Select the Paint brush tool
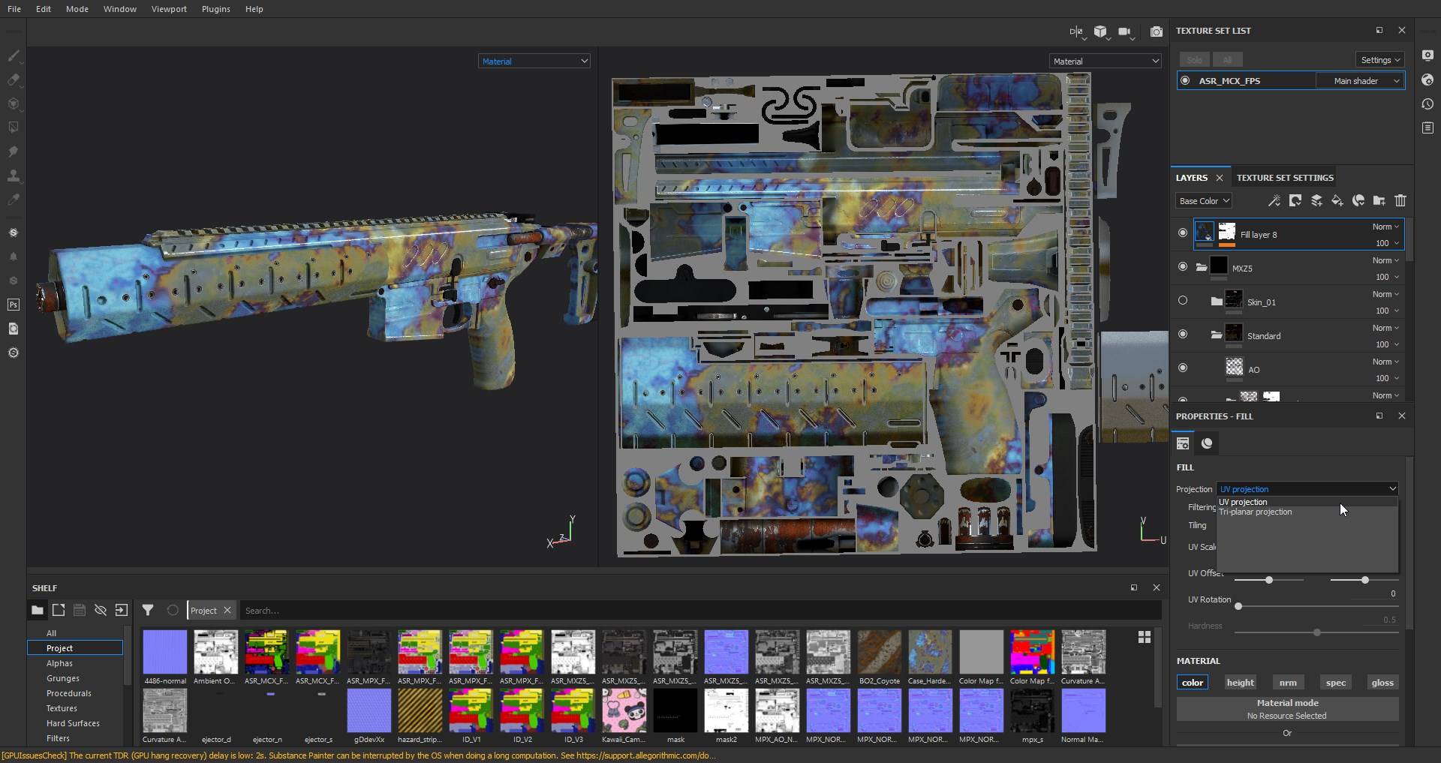This screenshot has height=763, width=1441. pos(13,56)
